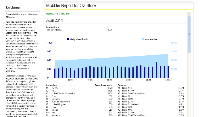Click the Nokia 5230 device entry
200x117 pixels.
pos(127,99)
